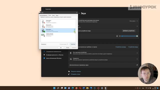Click the Получить помощь help icon
This screenshot has width=160, height=90.
click(x=69, y=71)
